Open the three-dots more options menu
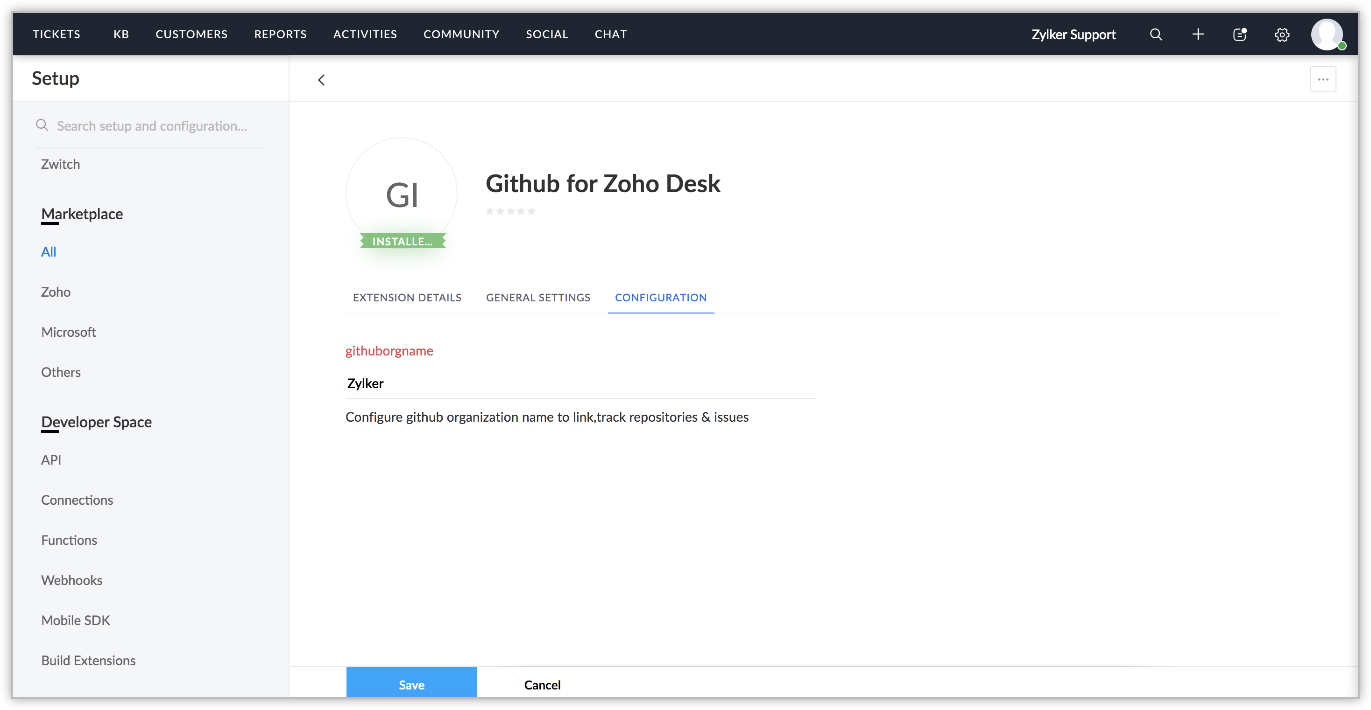The image size is (1371, 710). click(x=1322, y=80)
